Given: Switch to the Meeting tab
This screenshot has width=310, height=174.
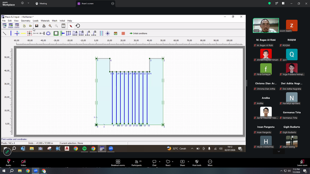Looking at the screenshot, I should 41,3.
